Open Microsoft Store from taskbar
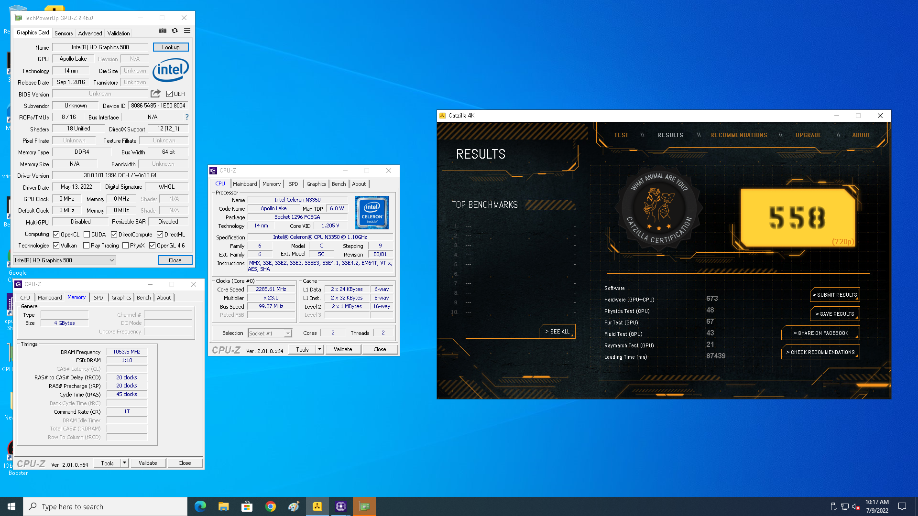The width and height of the screenshot is (918, 516). 247,506
